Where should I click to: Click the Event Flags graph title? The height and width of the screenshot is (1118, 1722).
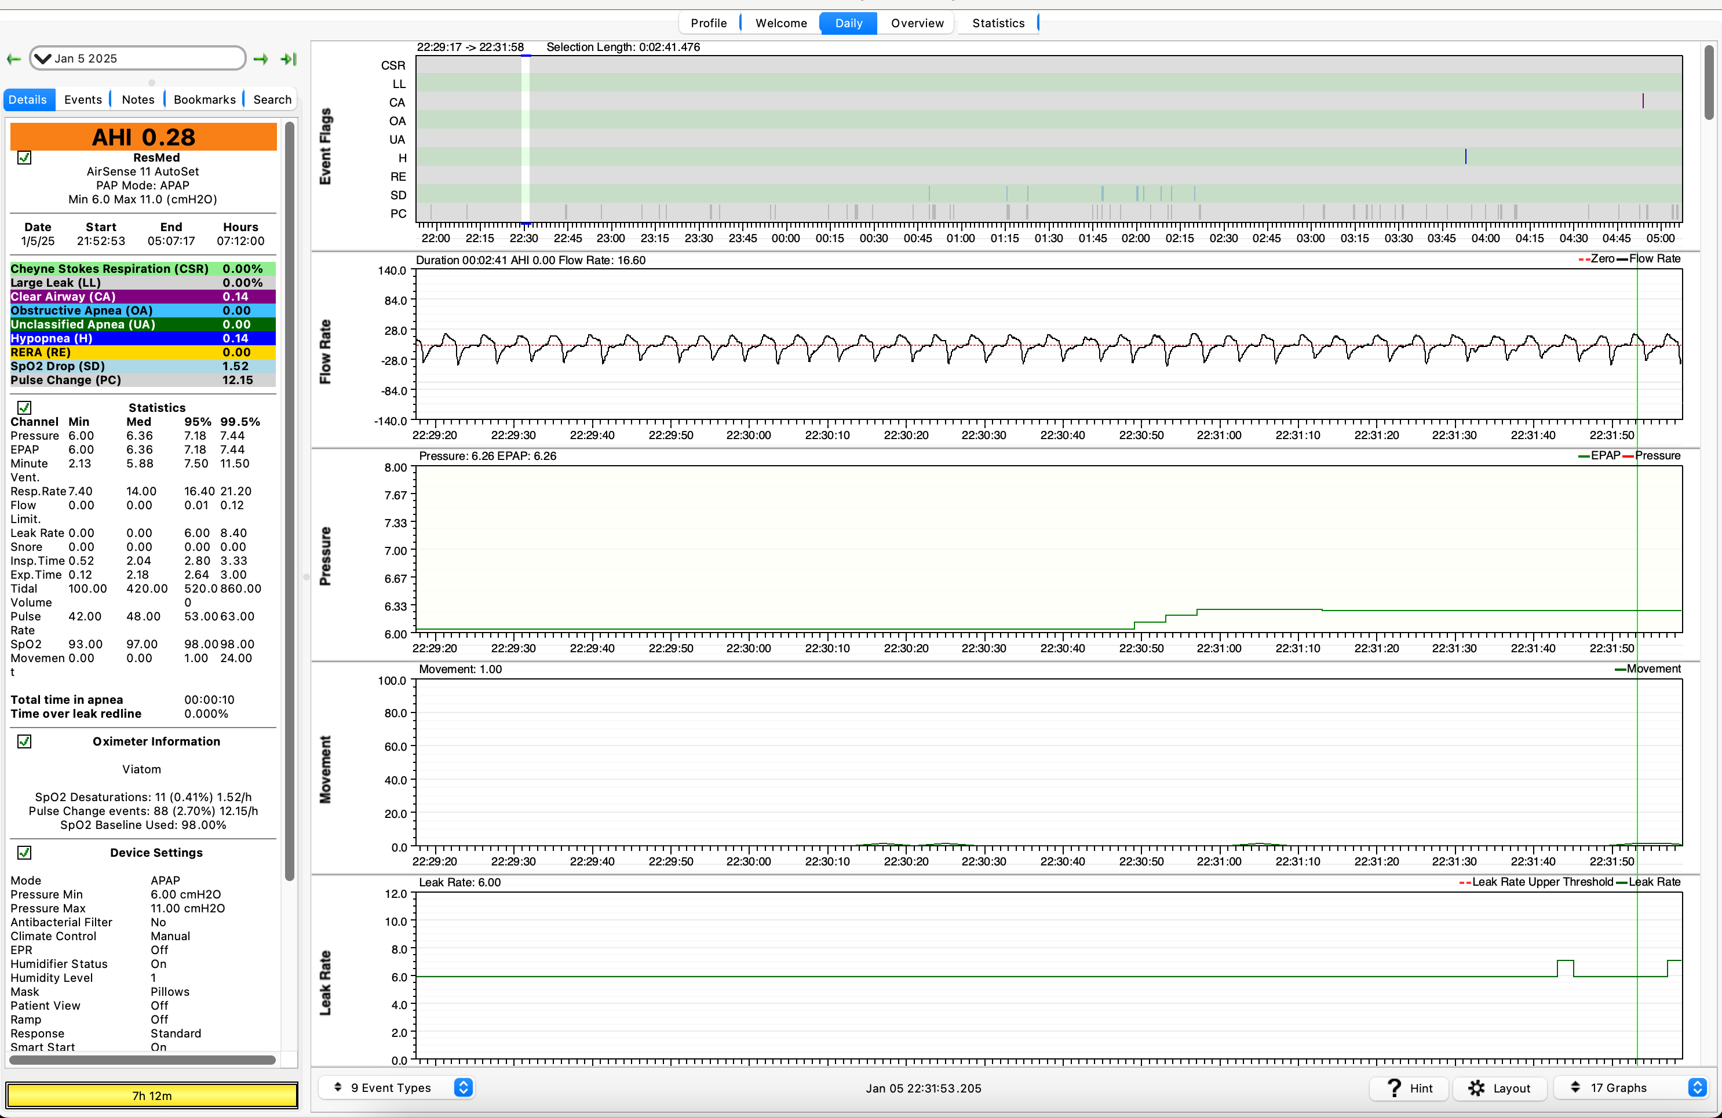point(326,147)
